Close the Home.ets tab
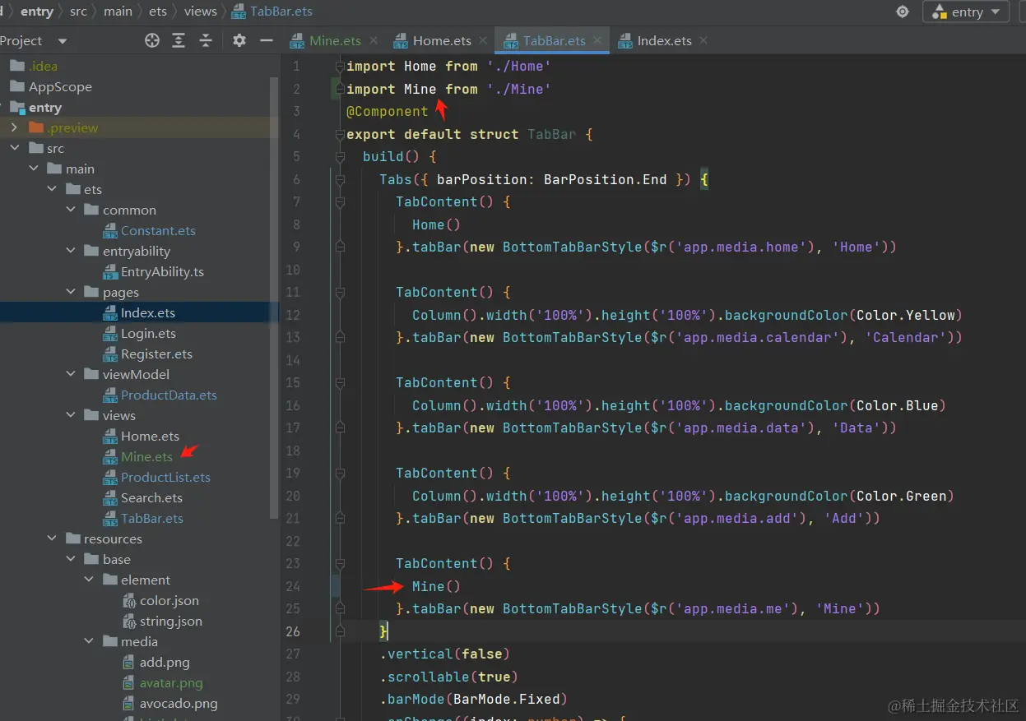 [484, 40]
